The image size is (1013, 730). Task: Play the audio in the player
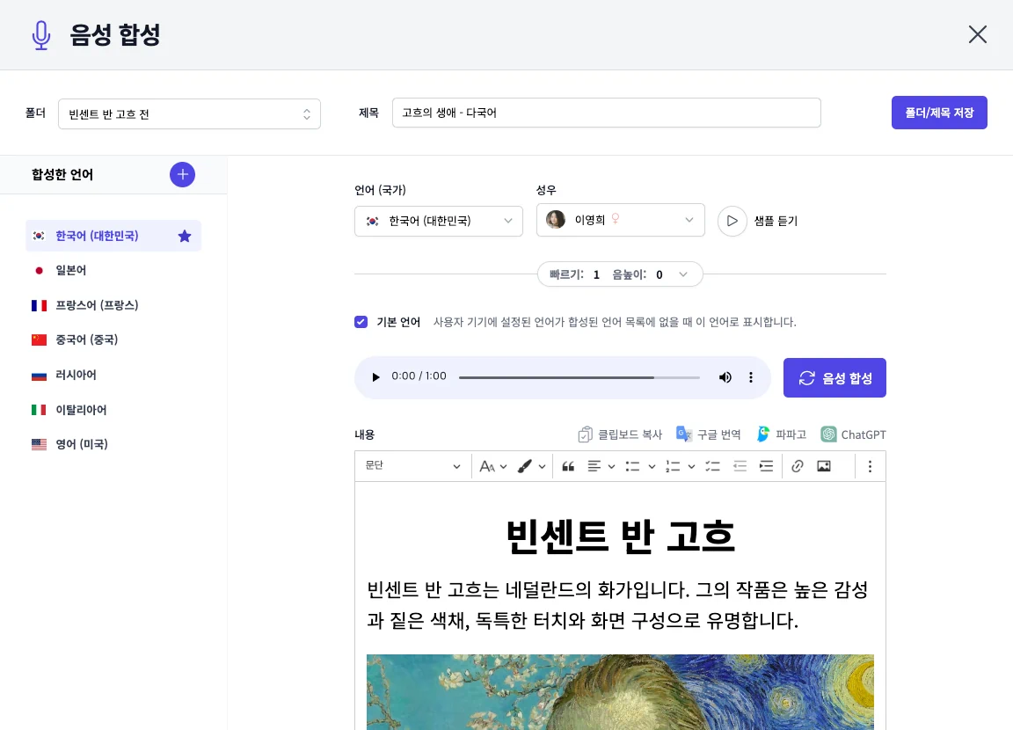coord(375,376)
